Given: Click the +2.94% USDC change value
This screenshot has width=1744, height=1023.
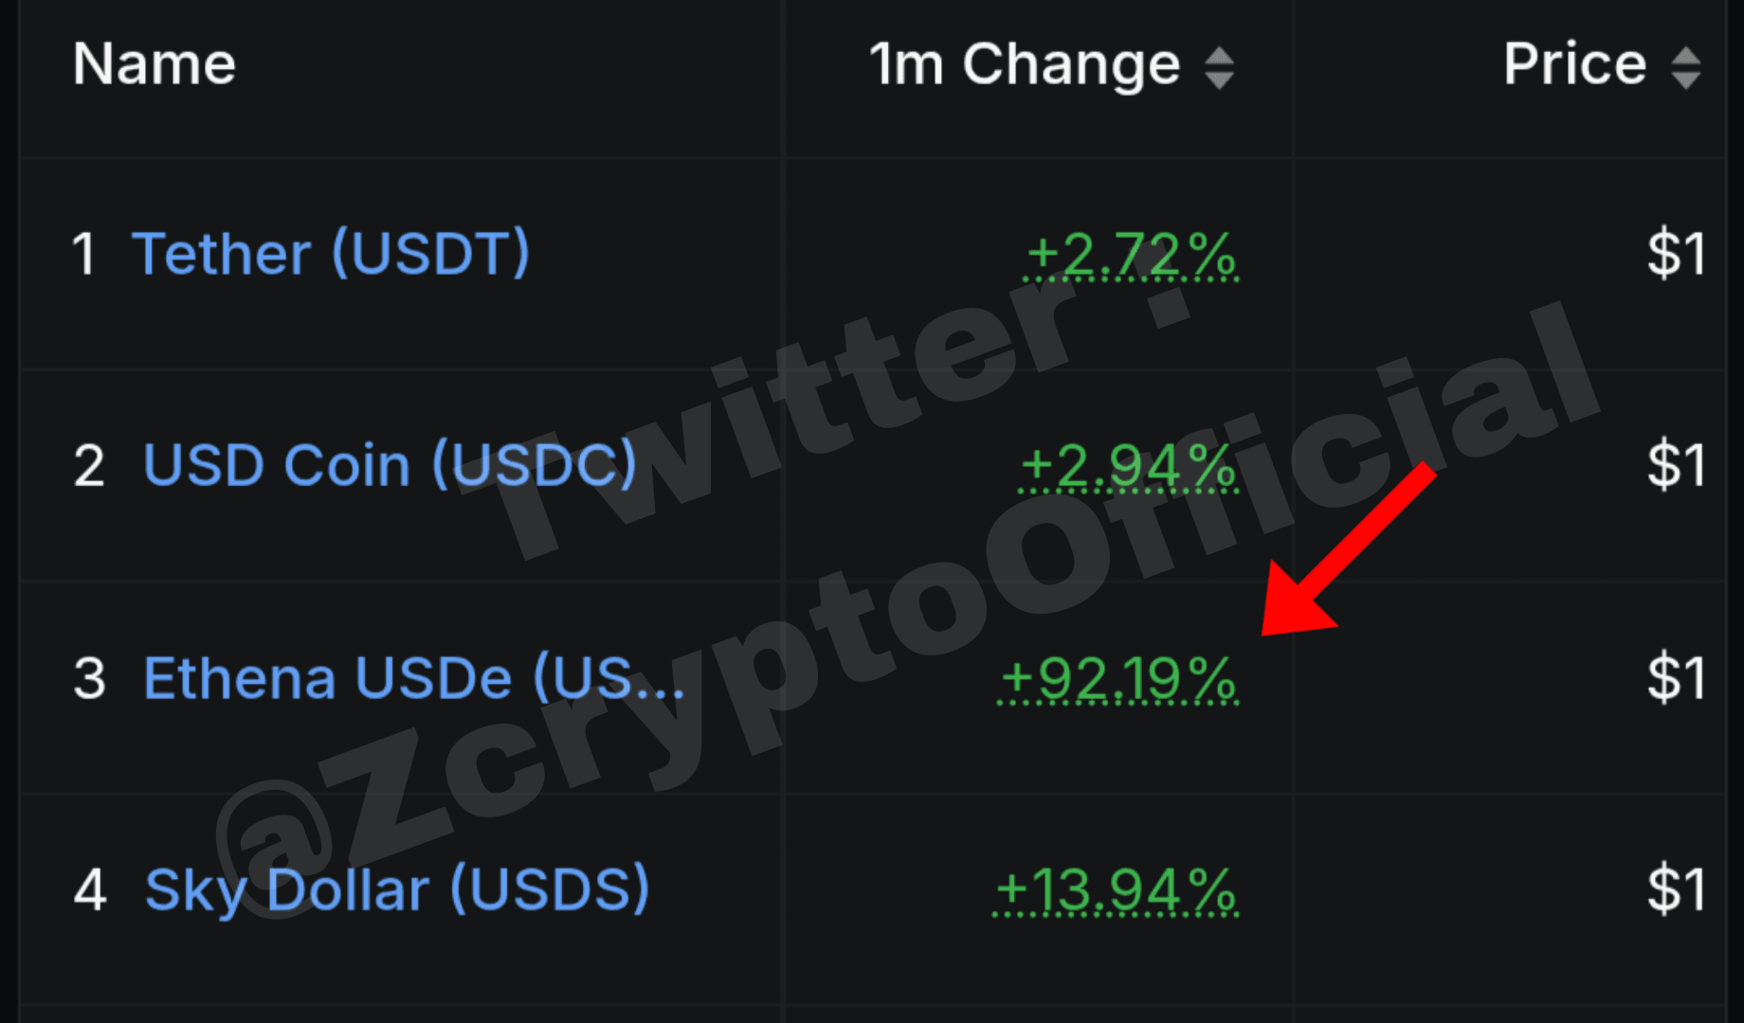Looking at the screenshot, I should [x=1128, y=467].
